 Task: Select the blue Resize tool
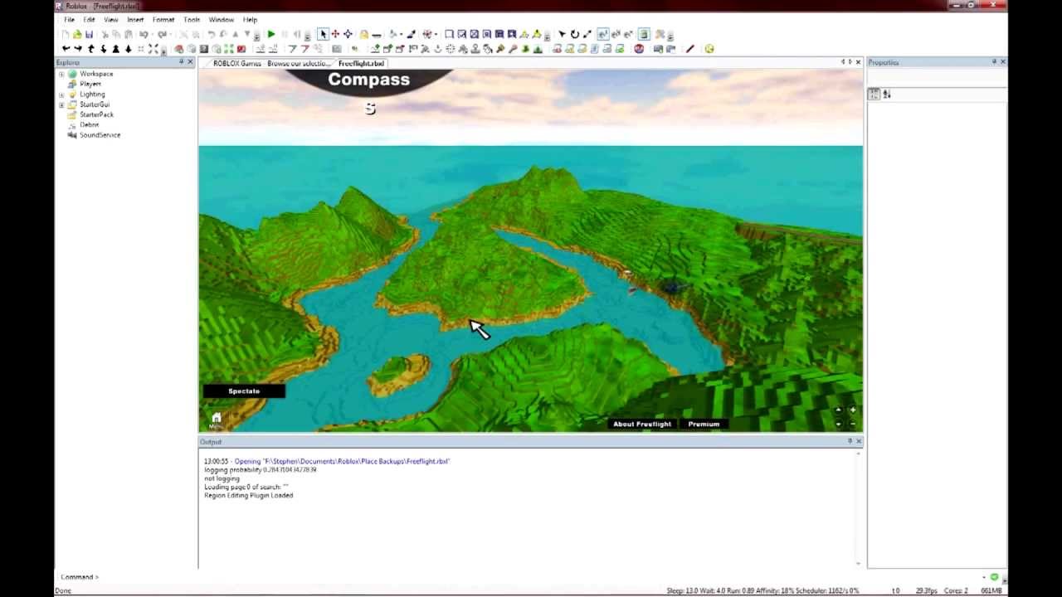[x=348, y=34]
